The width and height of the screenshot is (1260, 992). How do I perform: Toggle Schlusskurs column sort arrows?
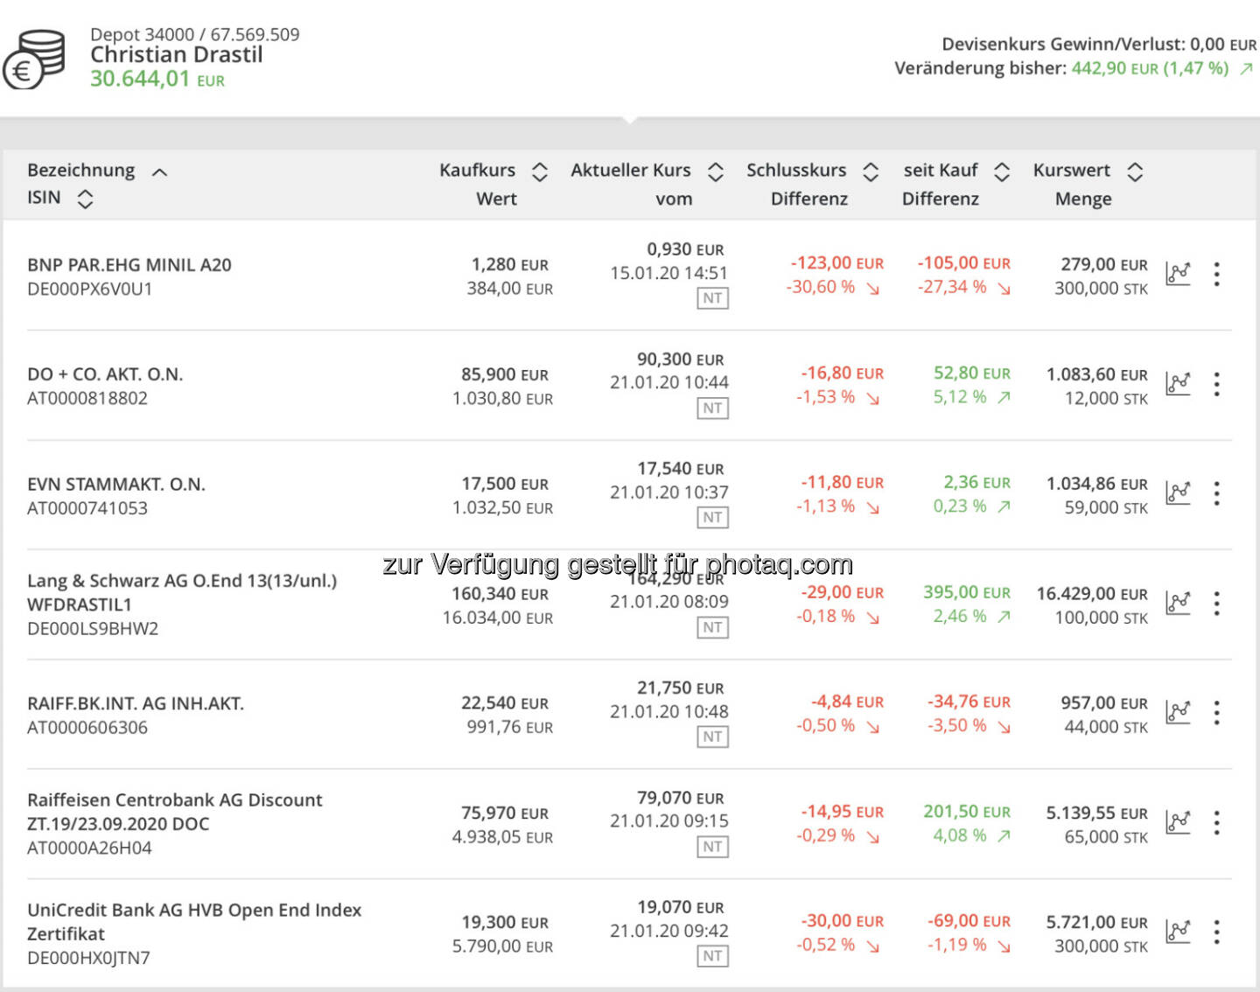[871, 172]
